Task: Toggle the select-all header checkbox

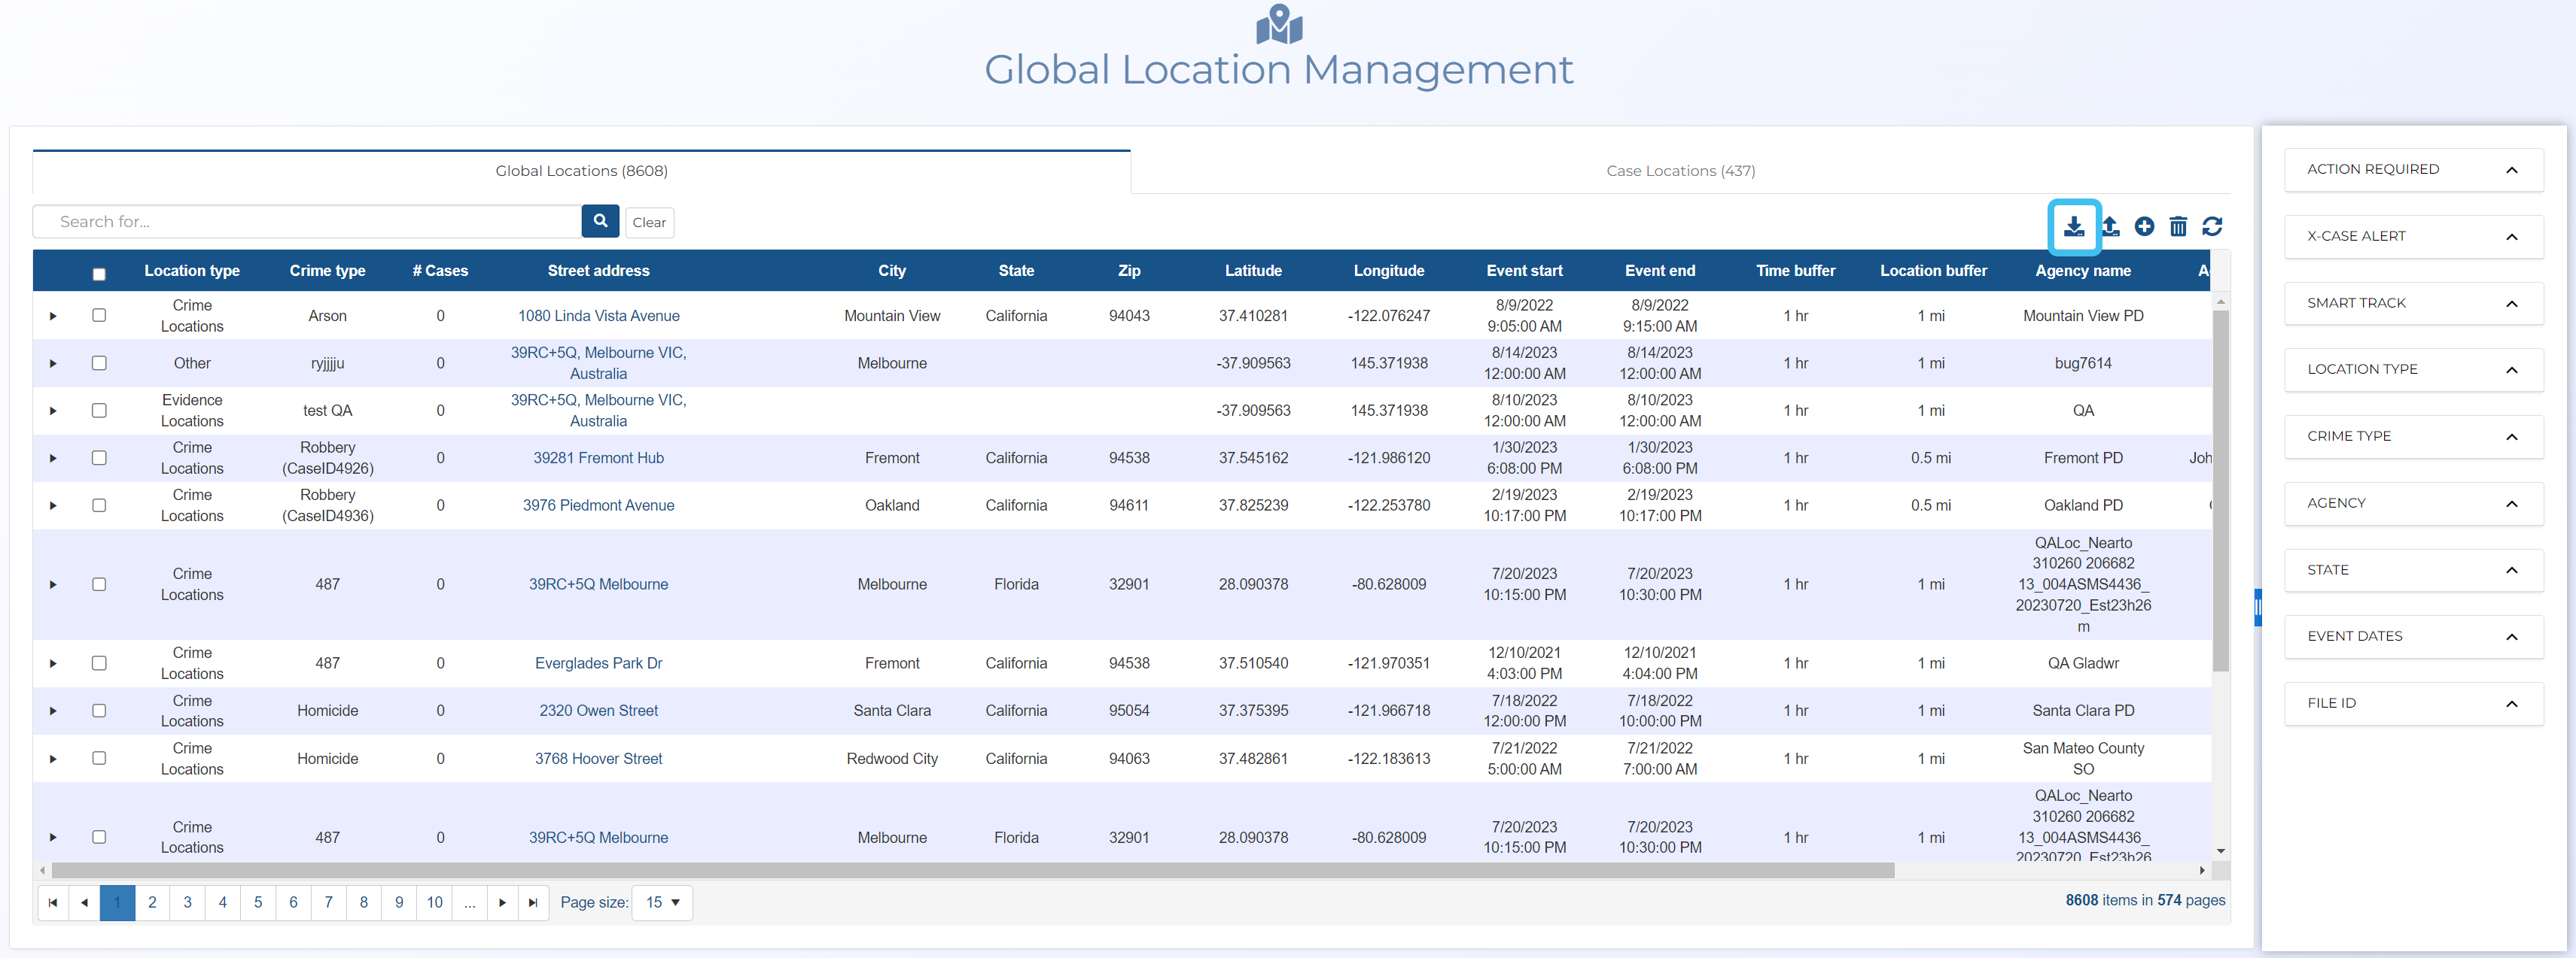Action: click(x=99, y=274)
